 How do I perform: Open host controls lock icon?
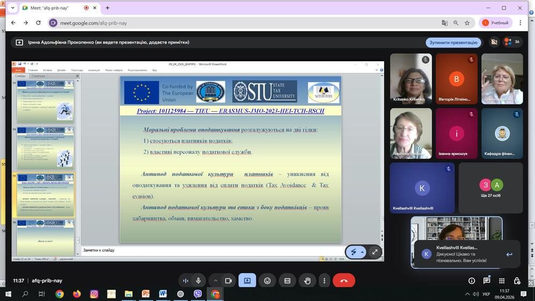(517, 281)
